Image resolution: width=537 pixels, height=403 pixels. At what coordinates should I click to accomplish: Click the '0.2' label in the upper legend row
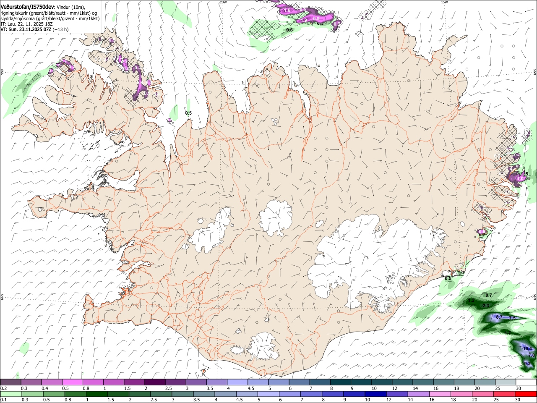coord(4,388)
